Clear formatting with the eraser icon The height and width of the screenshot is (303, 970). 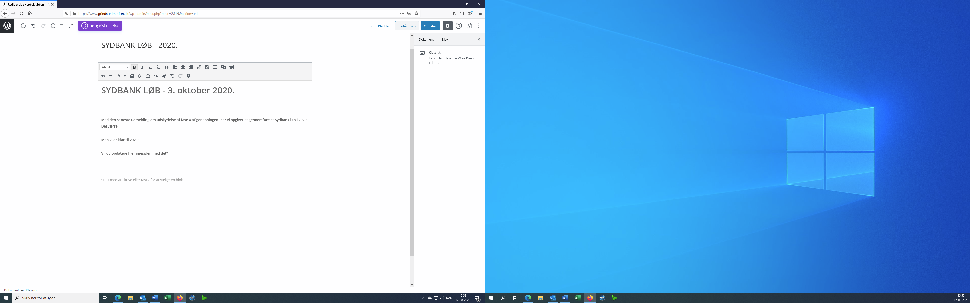(x=140, y=76)
